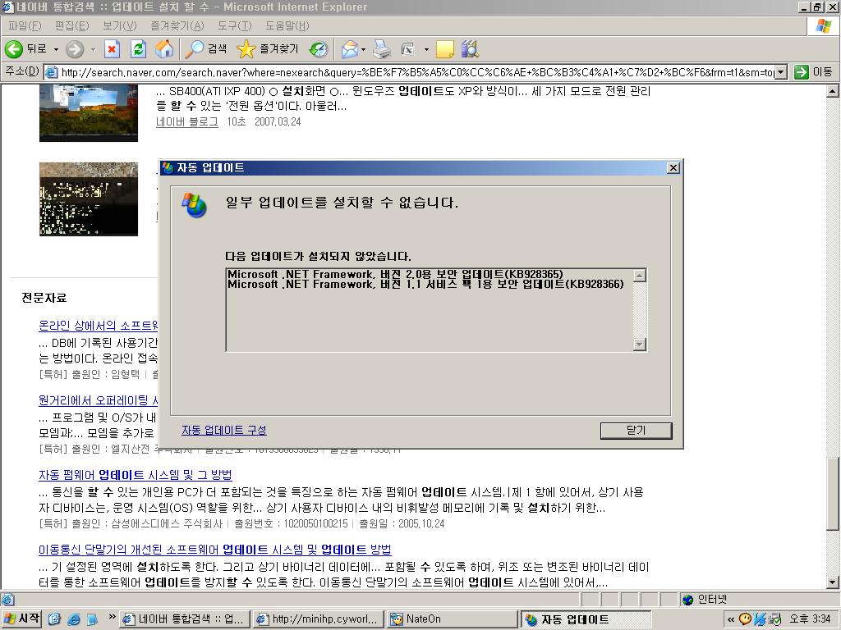Open the dark city lights thumbnail

(x=89, y=199)
